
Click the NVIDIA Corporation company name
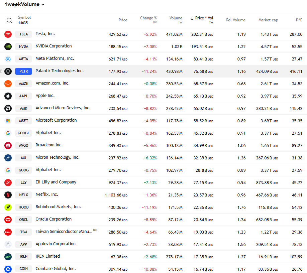[x=54, y=46]
